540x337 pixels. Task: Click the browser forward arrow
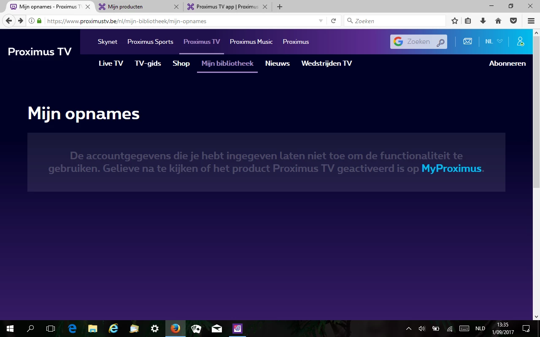[20, 21]
